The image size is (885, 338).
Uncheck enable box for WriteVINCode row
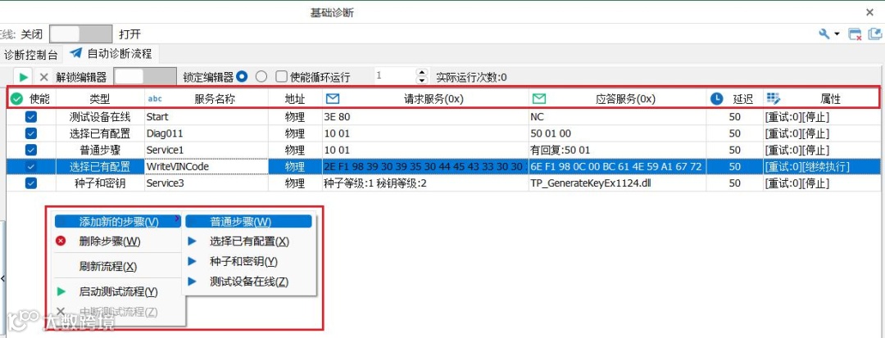[x=31, y=166]
